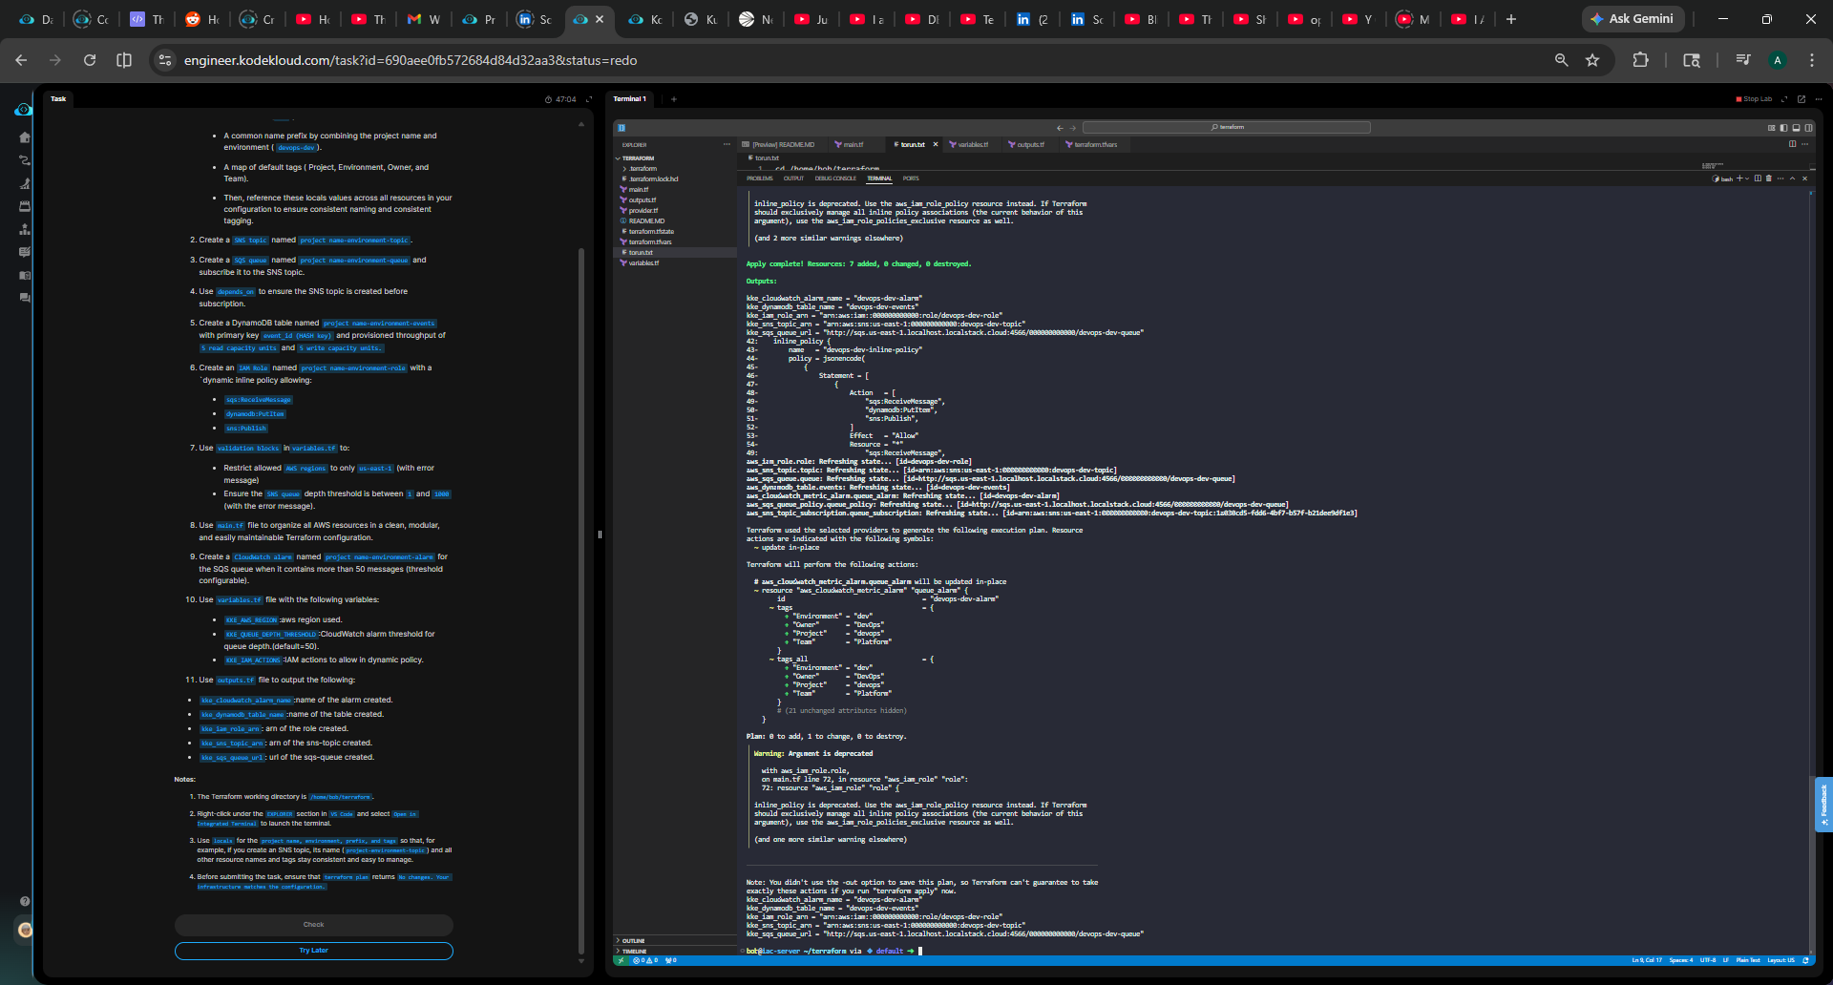This screenshot has width=1833, height=985.
Task: Click the VS Code command search box
Action: (x=1226, y=128)
